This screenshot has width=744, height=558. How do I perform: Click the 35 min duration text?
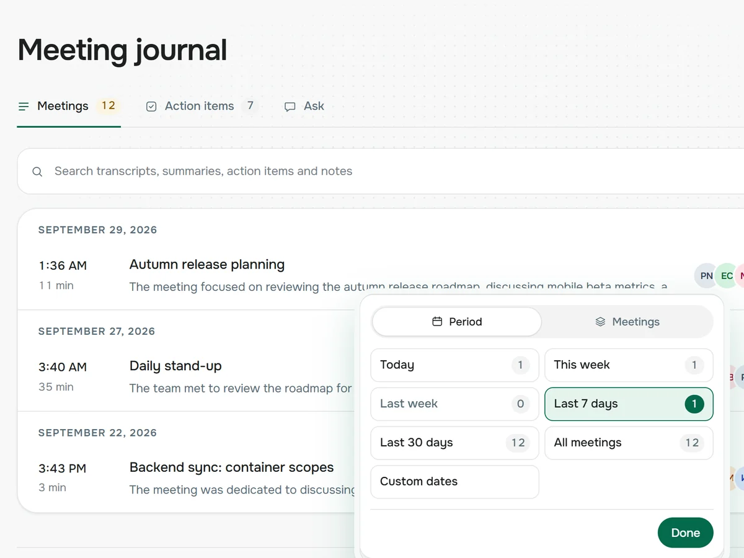(56, 387)
